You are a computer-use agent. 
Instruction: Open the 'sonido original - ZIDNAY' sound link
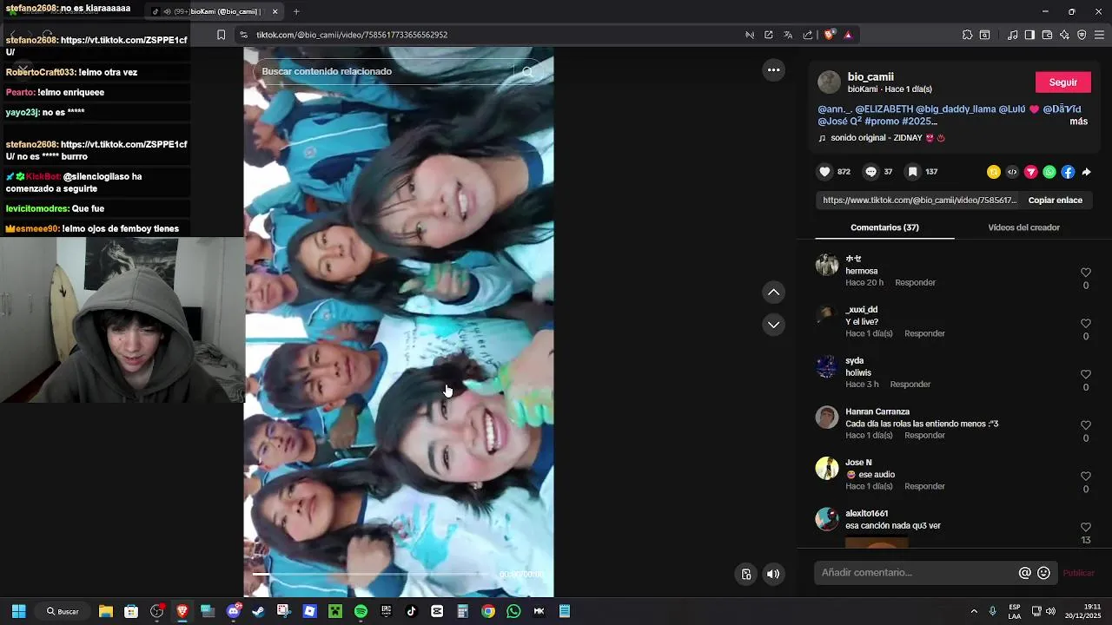click(881, 138)
